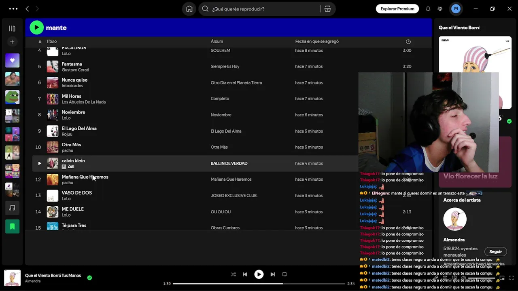Screen dimensions: 518x291
Task: Open the Almendra avatar under 'Acerca del artista'
Action: 455,219
